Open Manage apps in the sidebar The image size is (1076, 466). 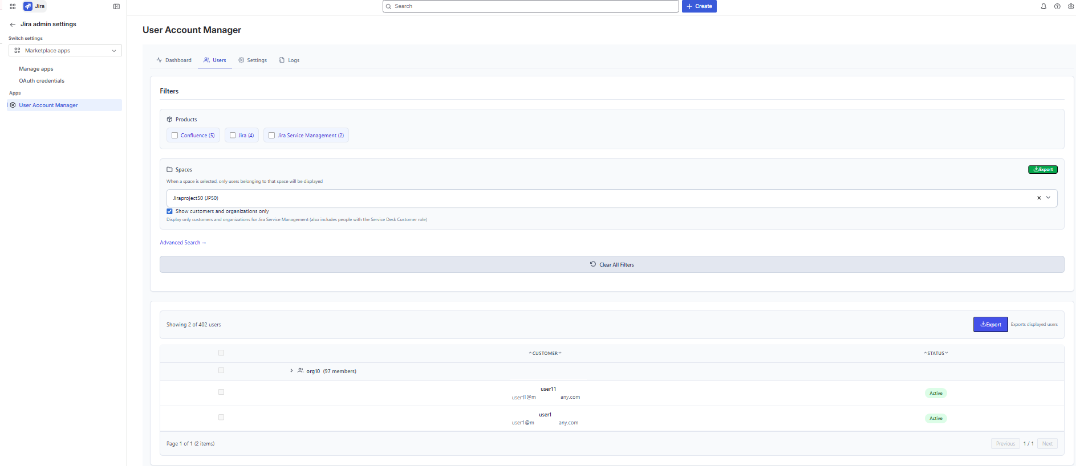click(36, 69)
